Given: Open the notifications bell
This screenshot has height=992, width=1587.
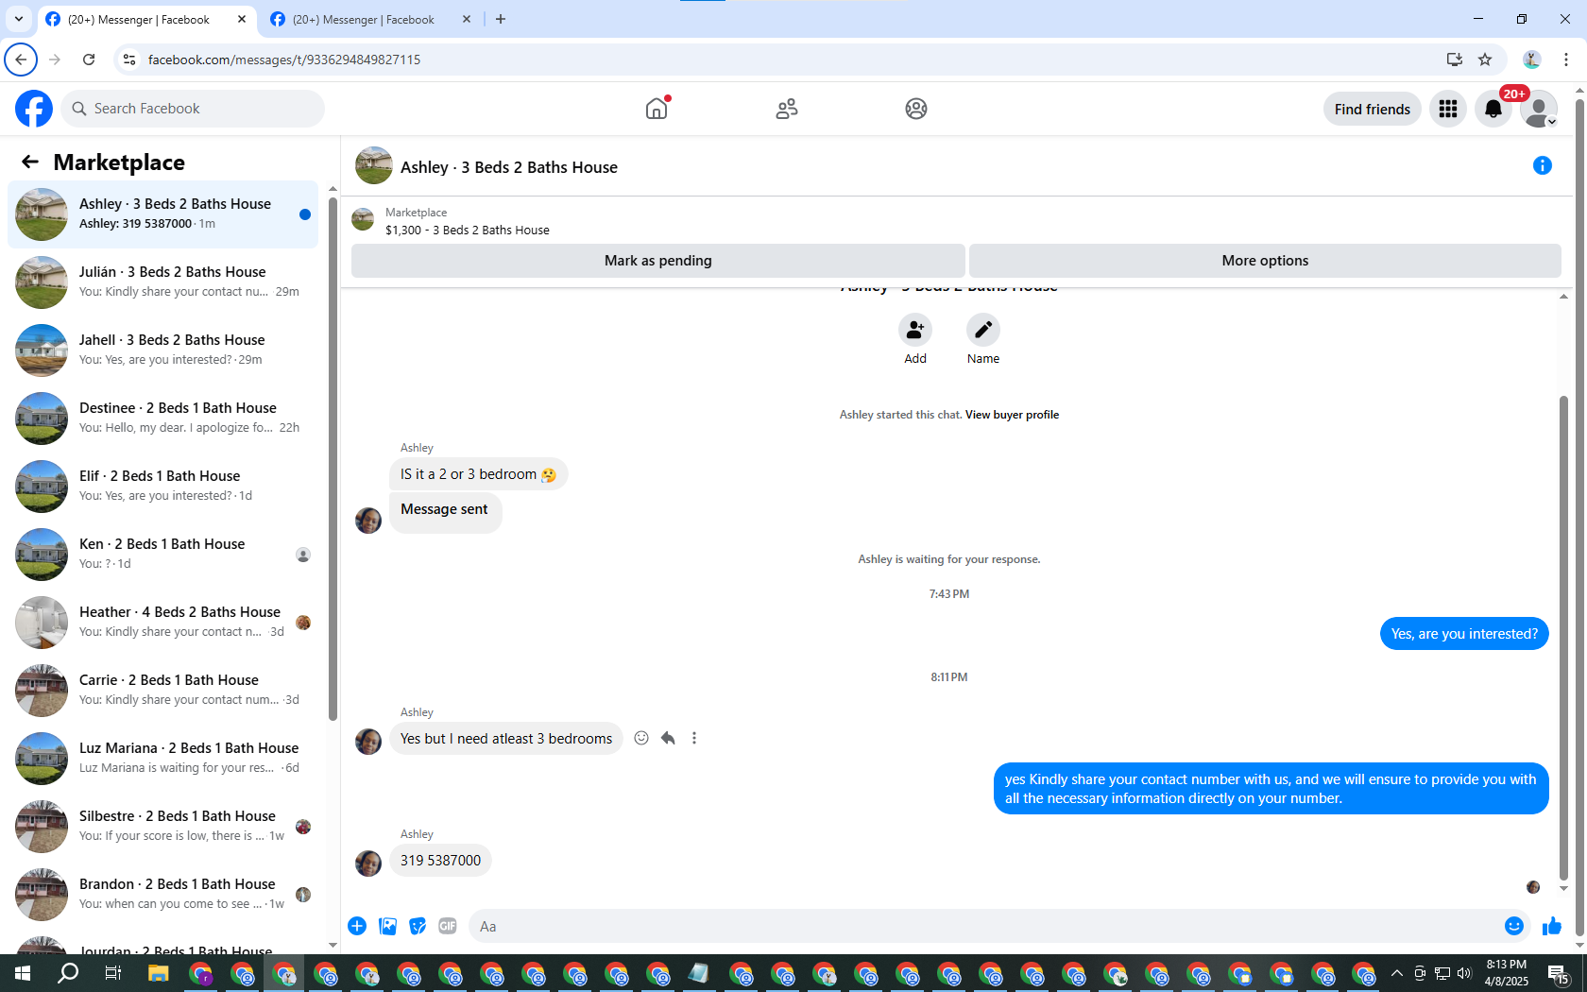Looking at the screenshot, I should [x=1493, y=109].
